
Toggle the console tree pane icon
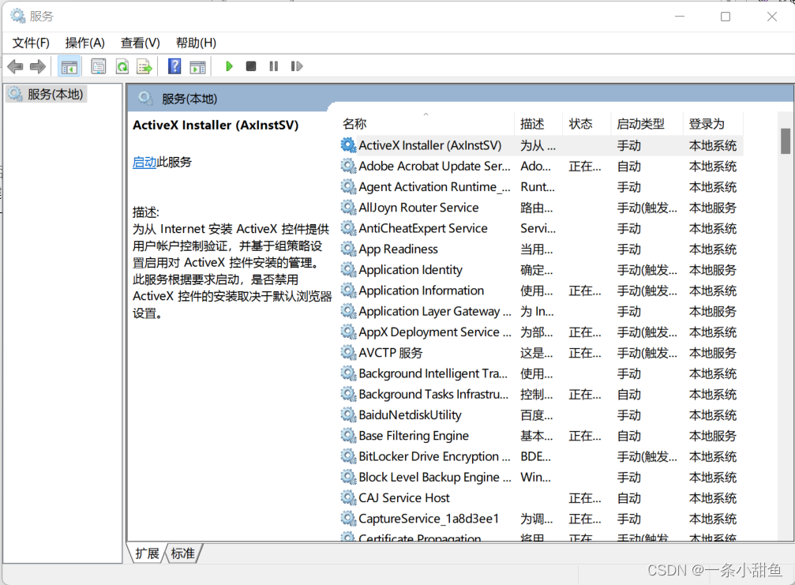(x=69, y=66)
